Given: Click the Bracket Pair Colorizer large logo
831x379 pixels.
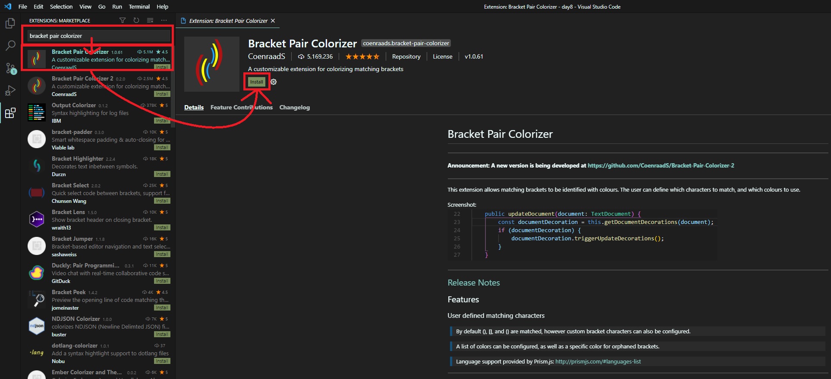Looking at the screenshot, I should pos(212,64).
